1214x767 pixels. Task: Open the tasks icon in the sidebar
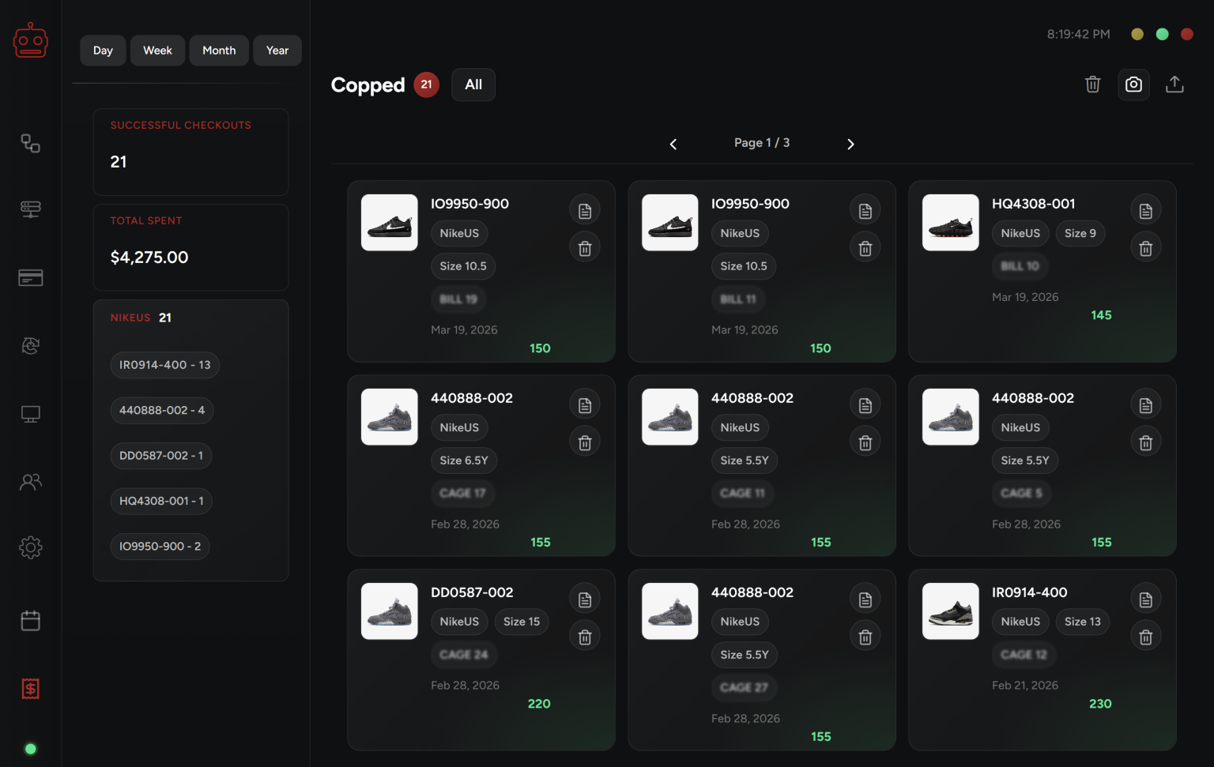30,143
